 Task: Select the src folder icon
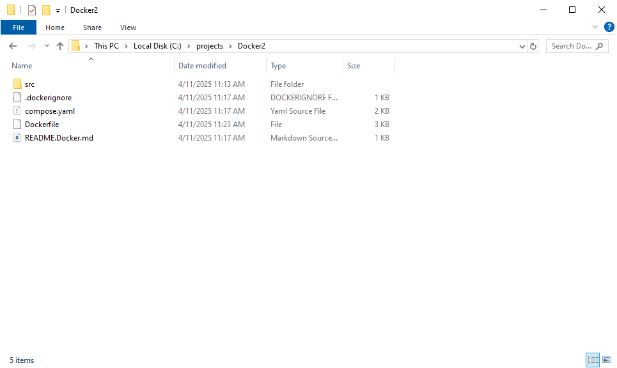[17, 84]
